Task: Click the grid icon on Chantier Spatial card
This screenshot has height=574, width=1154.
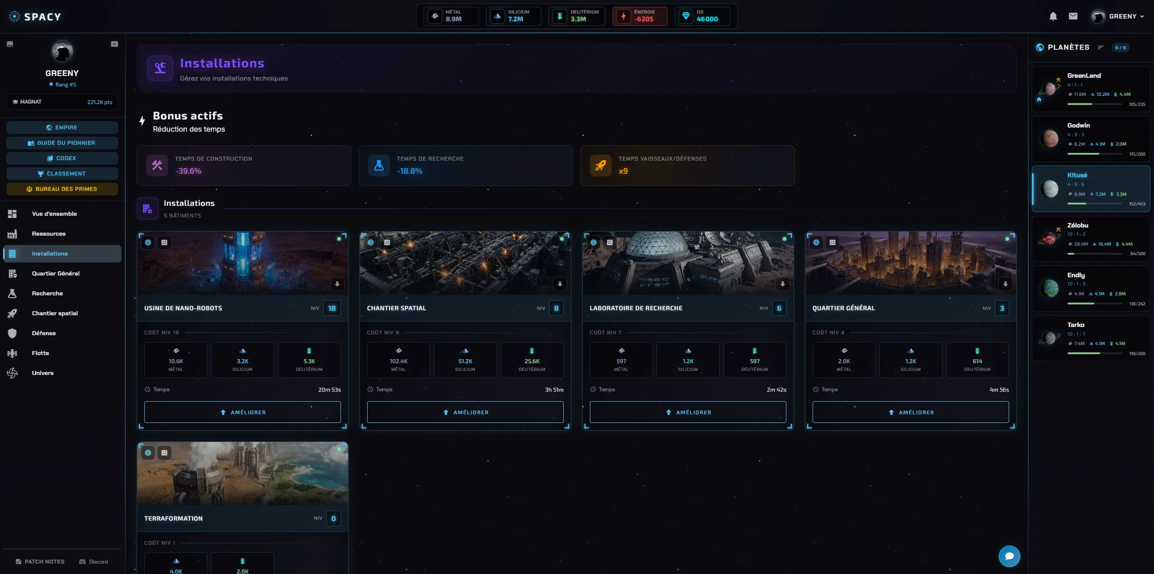Action: point(387,242)
